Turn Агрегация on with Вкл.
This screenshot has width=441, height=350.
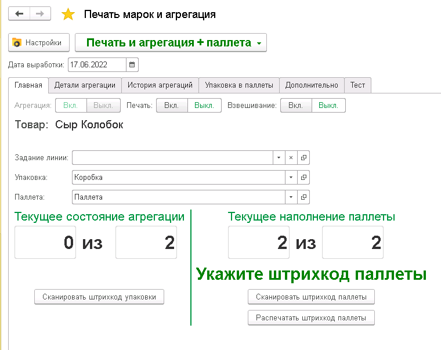(x=71, y=106)
